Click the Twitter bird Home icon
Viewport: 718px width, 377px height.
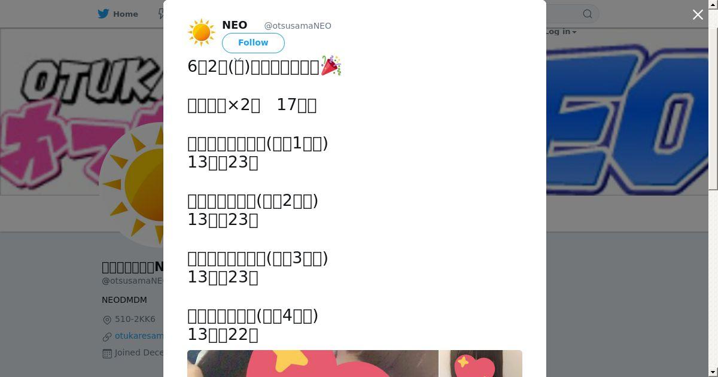104,14
